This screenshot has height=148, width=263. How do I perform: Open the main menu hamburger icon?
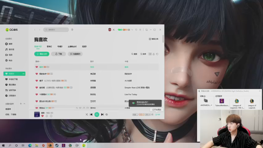click(x=140, y=30)
